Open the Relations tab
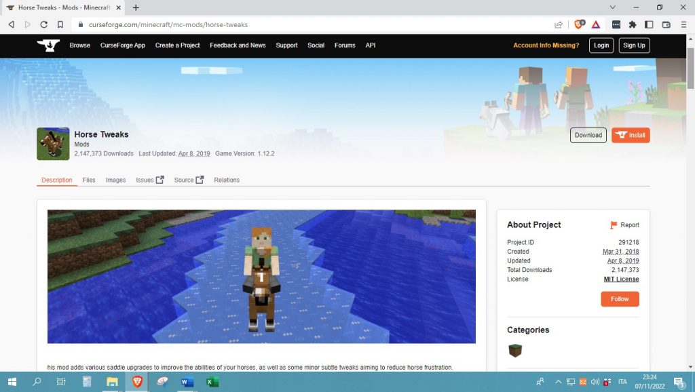 pyautogui.click(x=227, y=180)
